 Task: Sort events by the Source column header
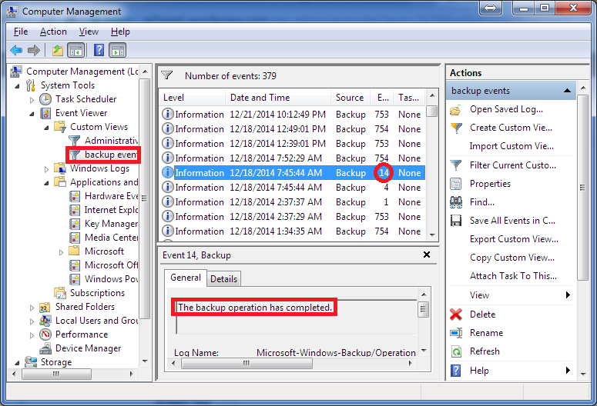click(350, 98)
